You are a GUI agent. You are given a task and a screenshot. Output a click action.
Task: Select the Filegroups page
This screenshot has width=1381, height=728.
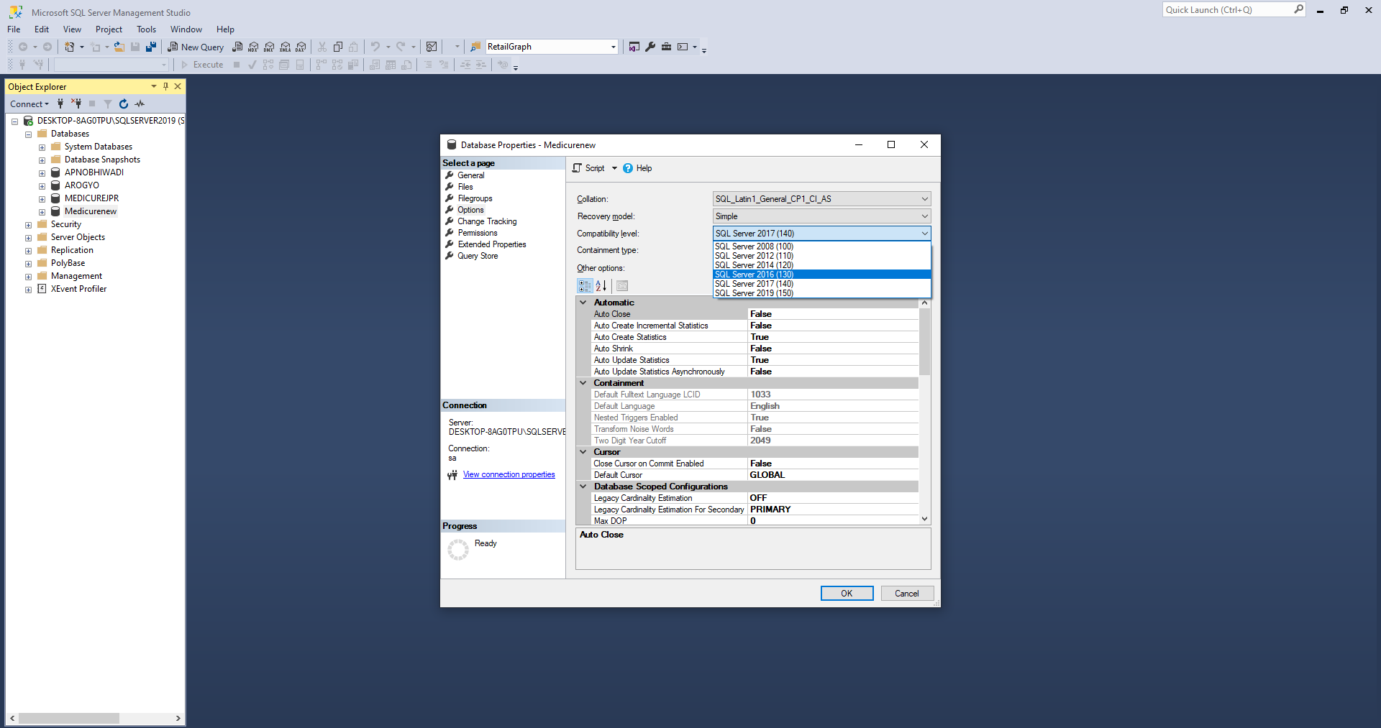pyautogui.click(x=475, y=198)
